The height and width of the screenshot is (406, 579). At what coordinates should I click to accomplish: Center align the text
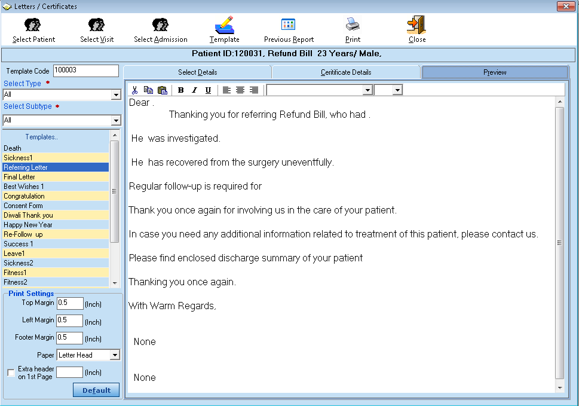[240, 90]
